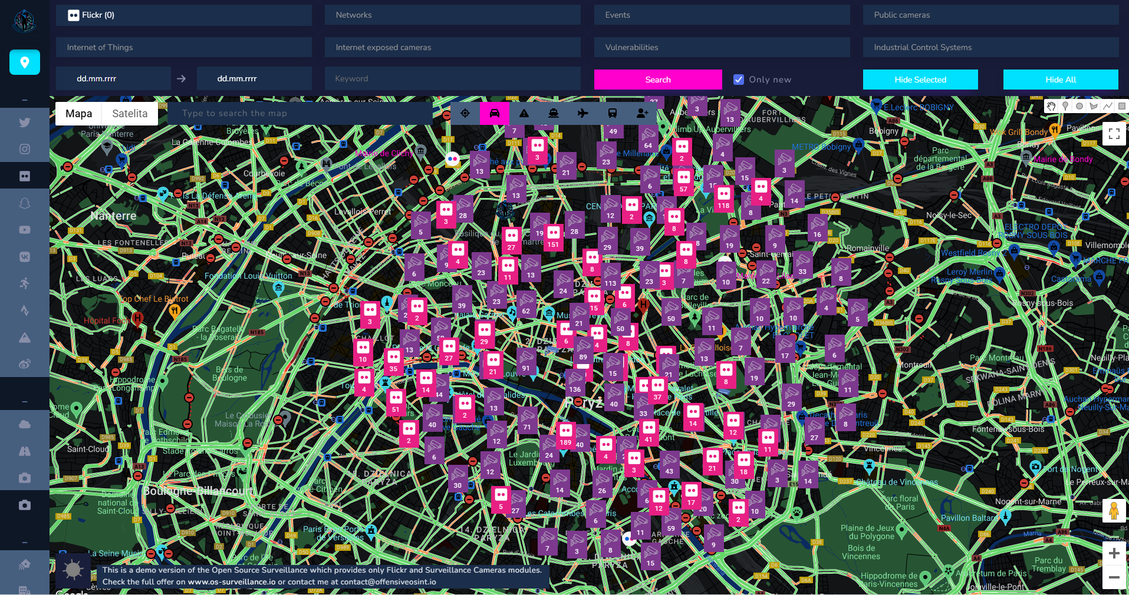Open the www.os-surveillance.io link

point(232,582)
